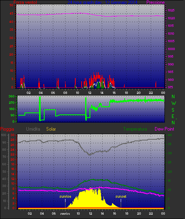The width and height of the screenshot is (185, 219).
Task: Click the Solar legend label
Action: coord(51,129)
